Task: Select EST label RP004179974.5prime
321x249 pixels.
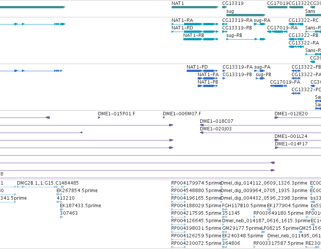Action: (x=196, y=183)
